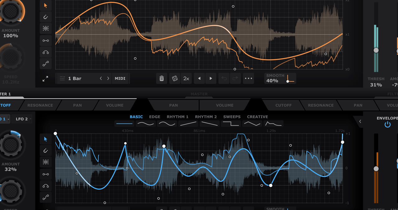Screen dimensions: 398x210
Task: Switch to the LFO 2 tab
Action: click(22, 119)
